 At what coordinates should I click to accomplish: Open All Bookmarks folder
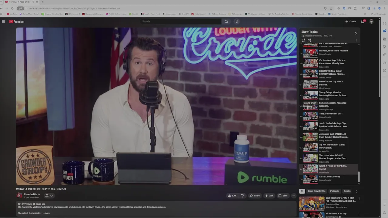coord(378,14)
